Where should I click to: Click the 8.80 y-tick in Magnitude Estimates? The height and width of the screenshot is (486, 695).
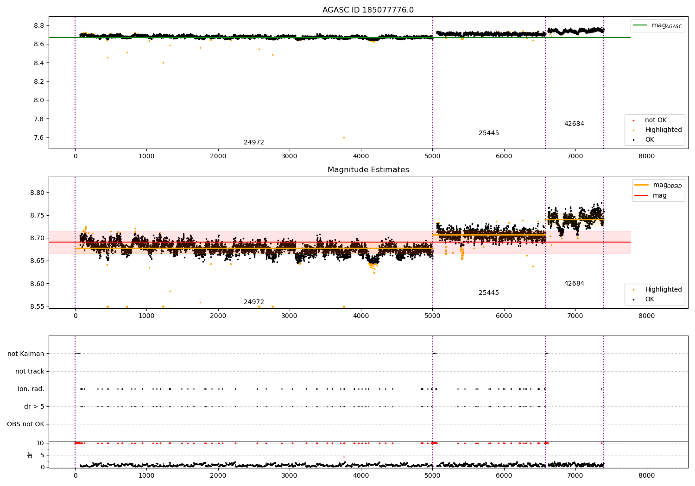[37, 193]
